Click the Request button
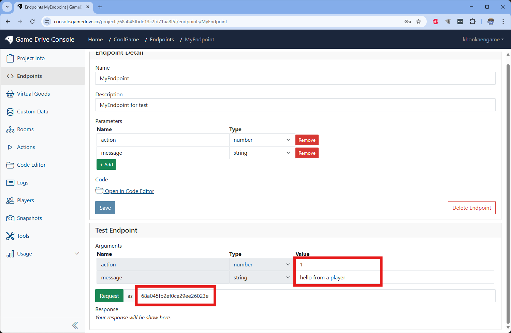The image size is (511, 333). click(x=109, y=296)
